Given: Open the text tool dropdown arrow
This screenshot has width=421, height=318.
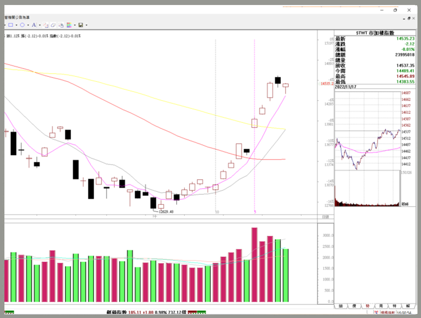Looking at the screenshot, I should 40,25.
